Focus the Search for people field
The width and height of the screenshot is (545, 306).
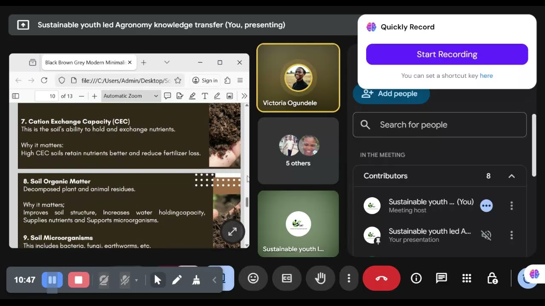click(x=439, y=125)
